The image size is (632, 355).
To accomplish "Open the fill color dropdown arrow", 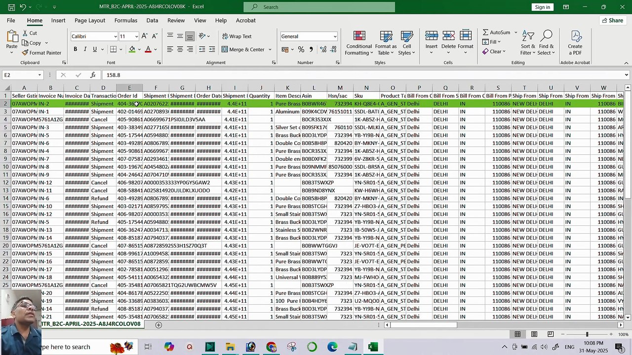I will coord(139,49).
